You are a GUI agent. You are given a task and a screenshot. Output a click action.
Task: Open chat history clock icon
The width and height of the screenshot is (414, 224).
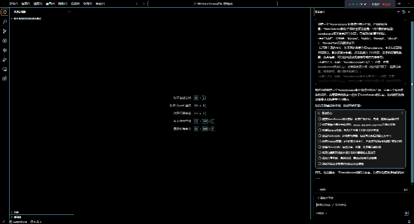click(x=404, y=12)
